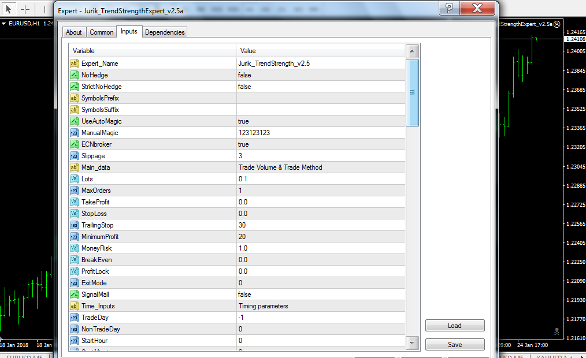586x358 pixels.
Task: Click the integer icon beside TrailingStop
Action: tap(75, 225)
